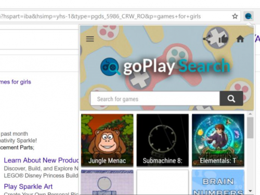Click the popup vertical scrollbar thumb
This screenshot has height=195, width=260.
[250, 128]
